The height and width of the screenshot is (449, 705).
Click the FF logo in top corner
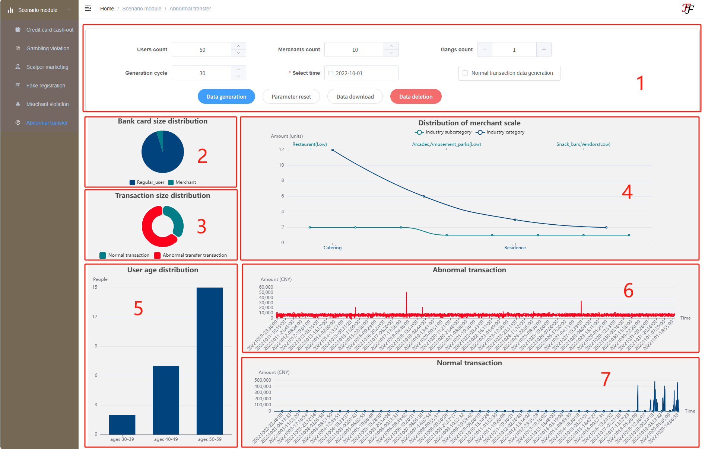tap(687, 9)
